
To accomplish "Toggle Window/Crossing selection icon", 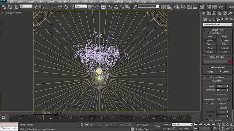I will tap(53, 7).
